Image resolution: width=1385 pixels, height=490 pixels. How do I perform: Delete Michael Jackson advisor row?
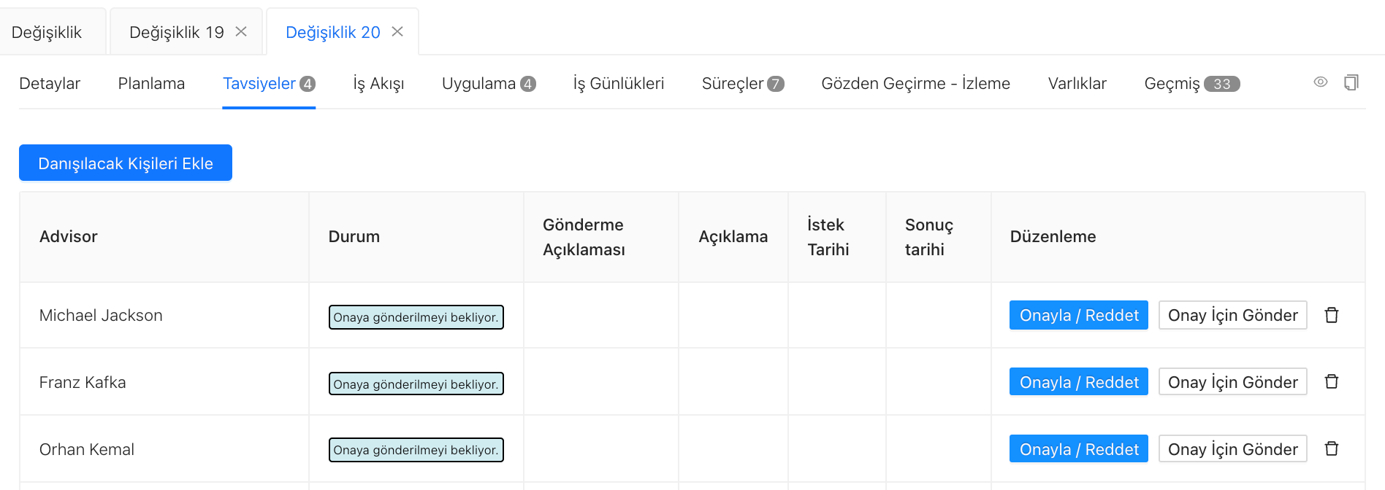[1331, 315]
